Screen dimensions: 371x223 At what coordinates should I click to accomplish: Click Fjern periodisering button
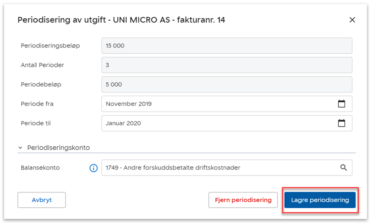(243, 200)
